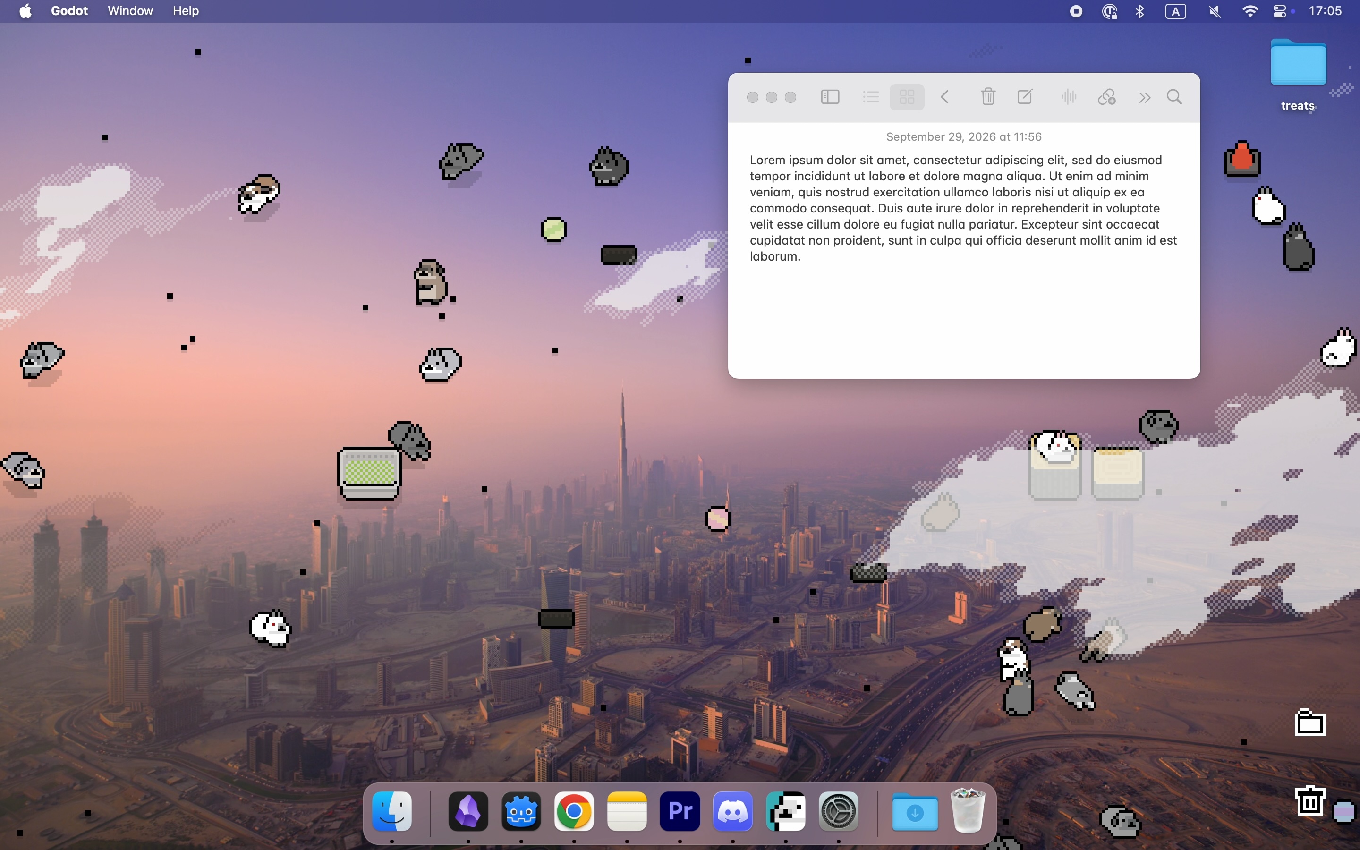
Task: Start audio recording with waveform icon
Action: tap(1069, 97)
